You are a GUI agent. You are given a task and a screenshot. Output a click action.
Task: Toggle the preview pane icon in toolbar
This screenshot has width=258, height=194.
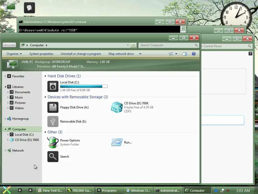185,54
